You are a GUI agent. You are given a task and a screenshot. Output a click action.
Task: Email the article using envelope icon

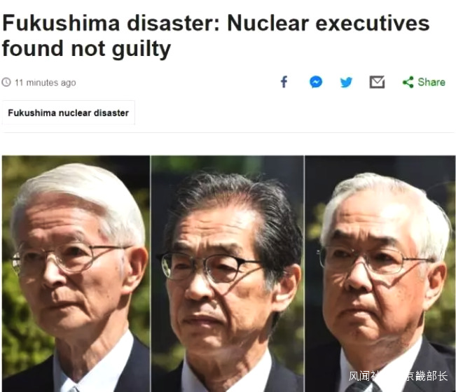[377, 82]
